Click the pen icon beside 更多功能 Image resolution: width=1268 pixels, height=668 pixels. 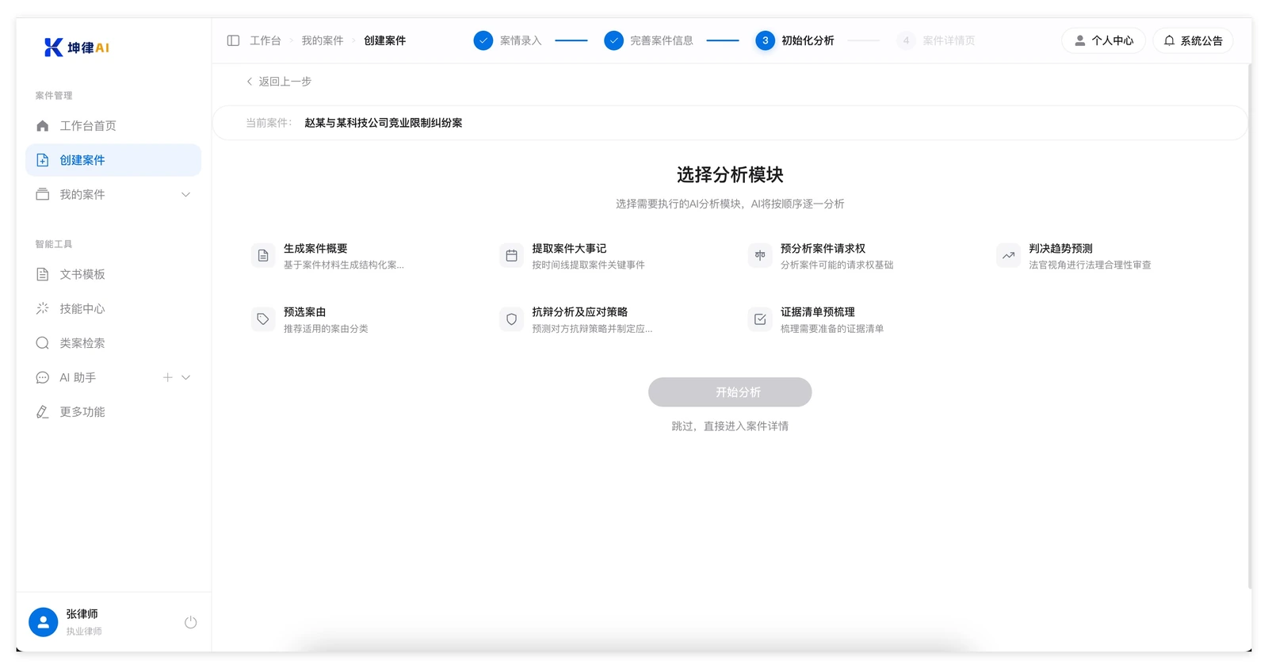click(43, 412)
